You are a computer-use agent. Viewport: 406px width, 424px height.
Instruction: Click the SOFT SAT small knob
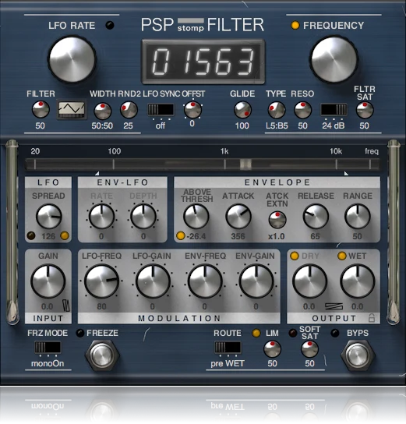(309, 349)
